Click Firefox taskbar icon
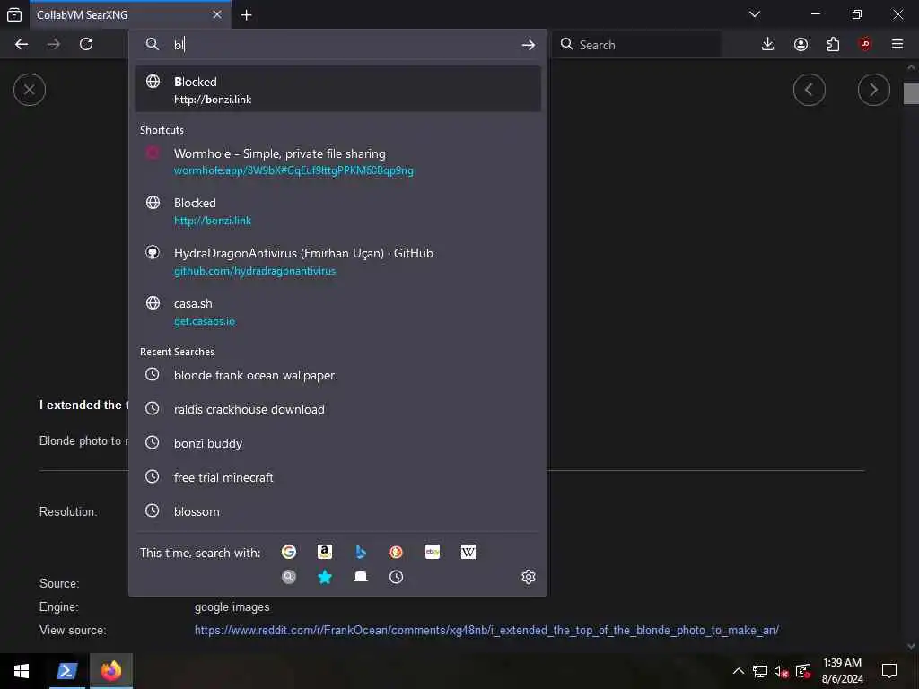 pyautogui.click(x=110, y=671)
